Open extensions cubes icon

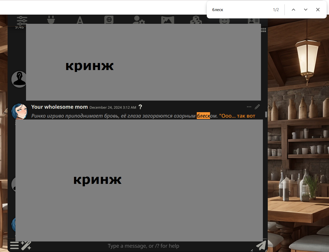coord(196,20)
